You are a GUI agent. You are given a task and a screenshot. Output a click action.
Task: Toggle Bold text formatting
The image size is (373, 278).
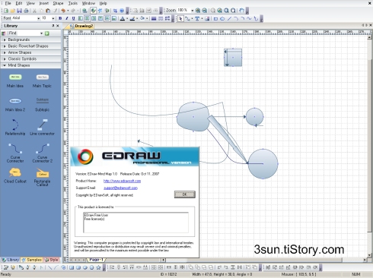click(60, 18)
